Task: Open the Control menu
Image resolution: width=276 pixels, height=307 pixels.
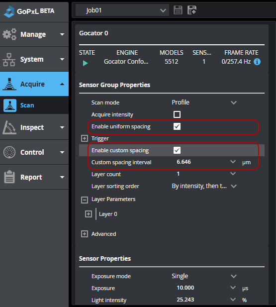Action: click(x=34, y=152)
